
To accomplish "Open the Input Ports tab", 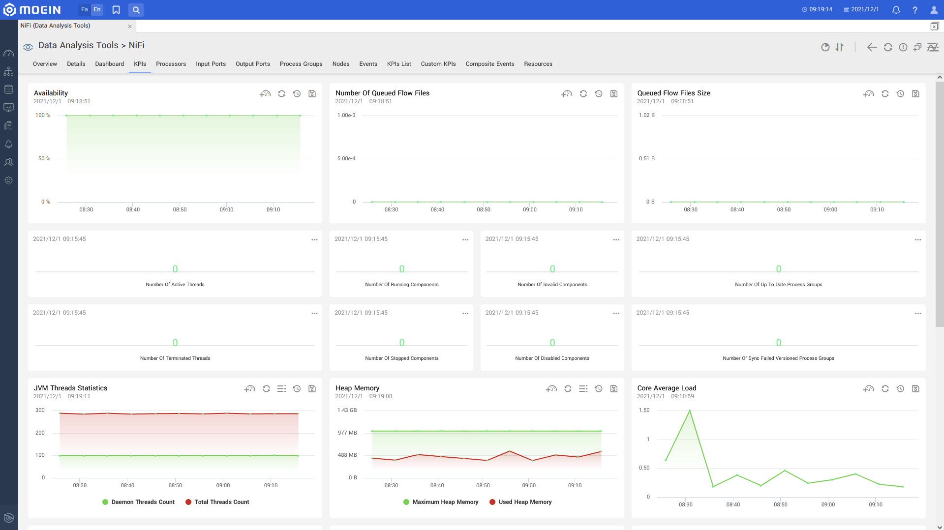I will click(x=211, y=64).
